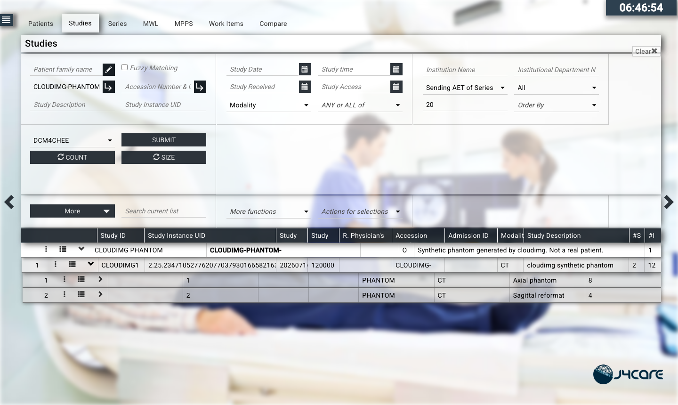Viewport: 678px width, 405px height.
Task: Click the Clear filters button
Action: coord(646,51)
